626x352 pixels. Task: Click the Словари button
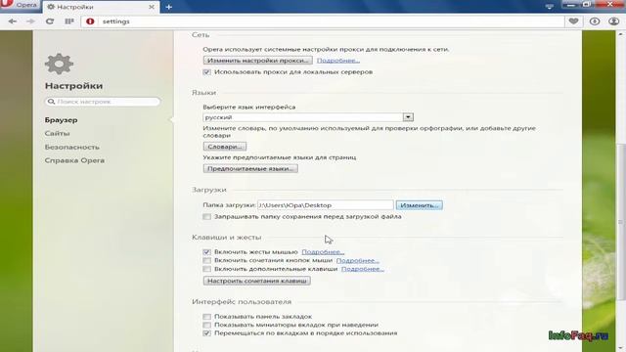[225, 147]
